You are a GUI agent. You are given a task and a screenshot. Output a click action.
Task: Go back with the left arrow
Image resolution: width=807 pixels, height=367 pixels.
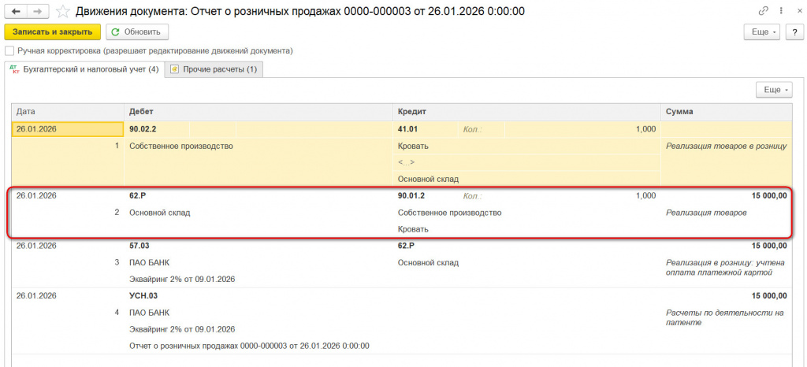[16, 11]
